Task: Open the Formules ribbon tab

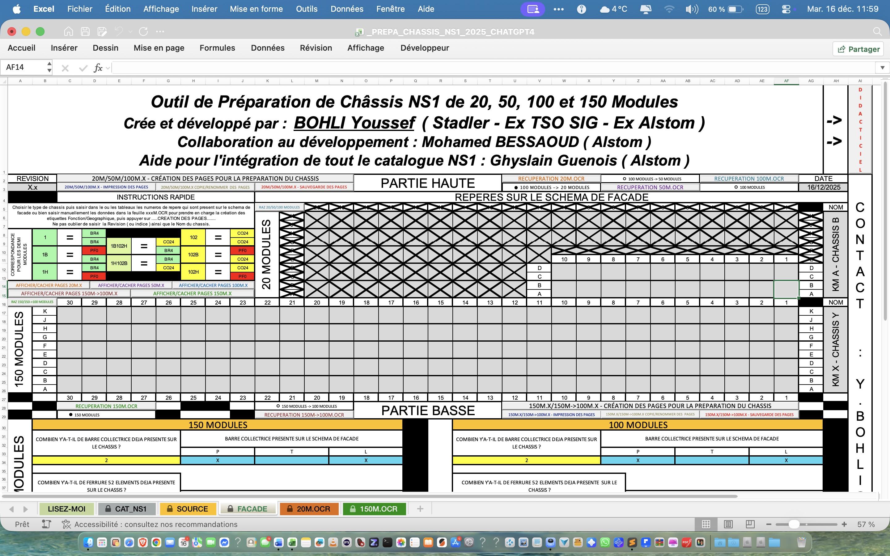Action: coord(217,48)
